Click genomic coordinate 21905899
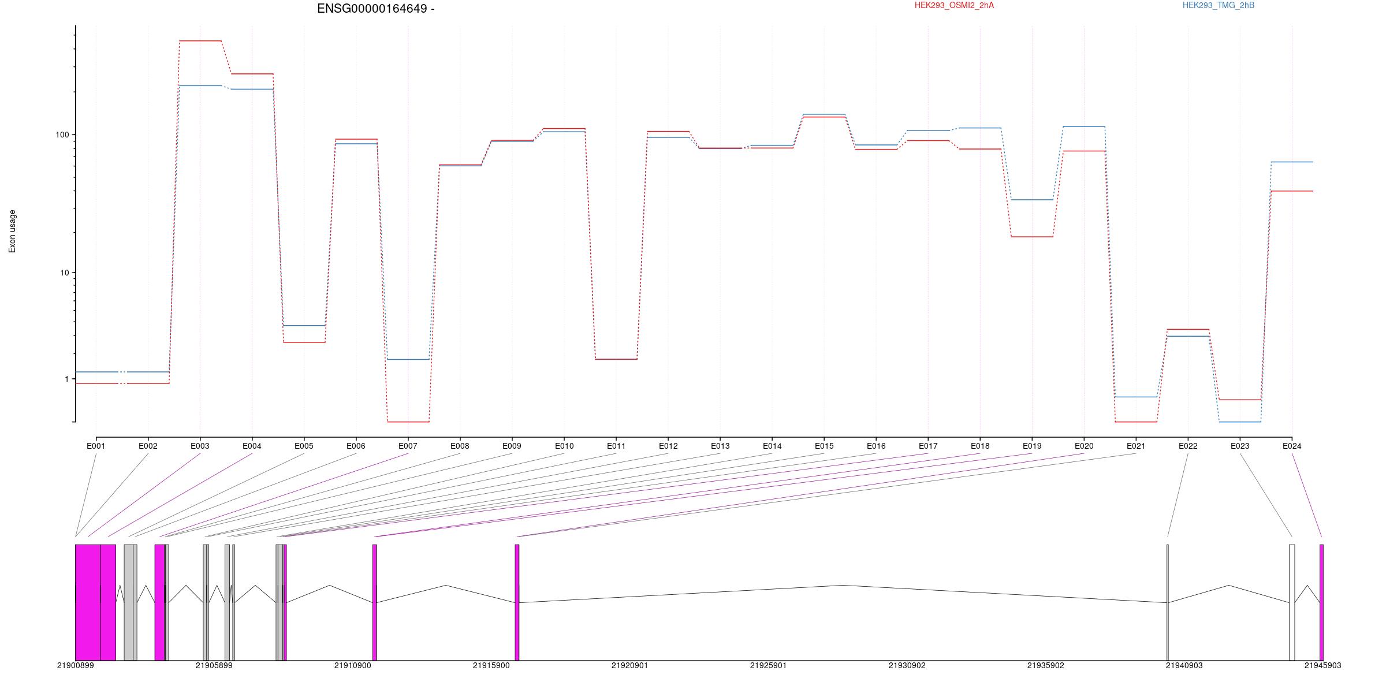Screen dimensions: 1386x693 coord(214,665)
